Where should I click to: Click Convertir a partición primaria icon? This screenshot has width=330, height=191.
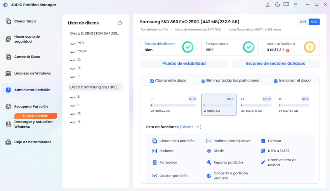[208, 175]
